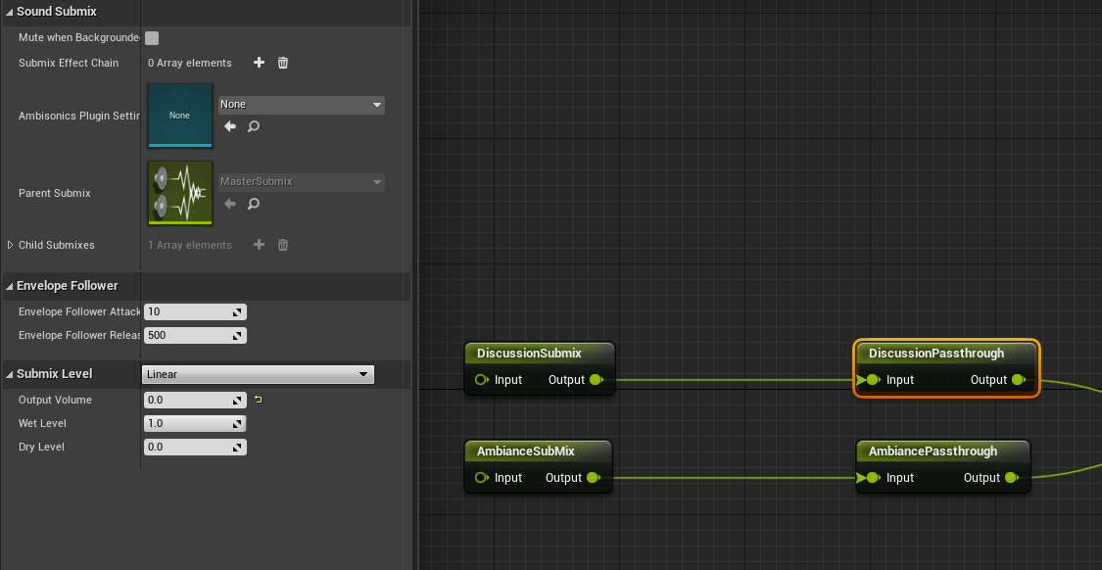
Task: Click the AmbianceSubMix Output pin
Action: click(594, 478)
